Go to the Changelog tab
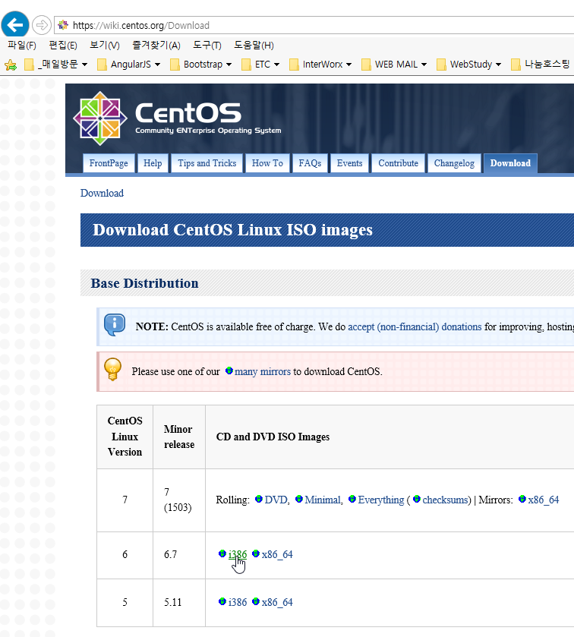The width and height of the screenshot is (574, 637). tap(454, 163)
